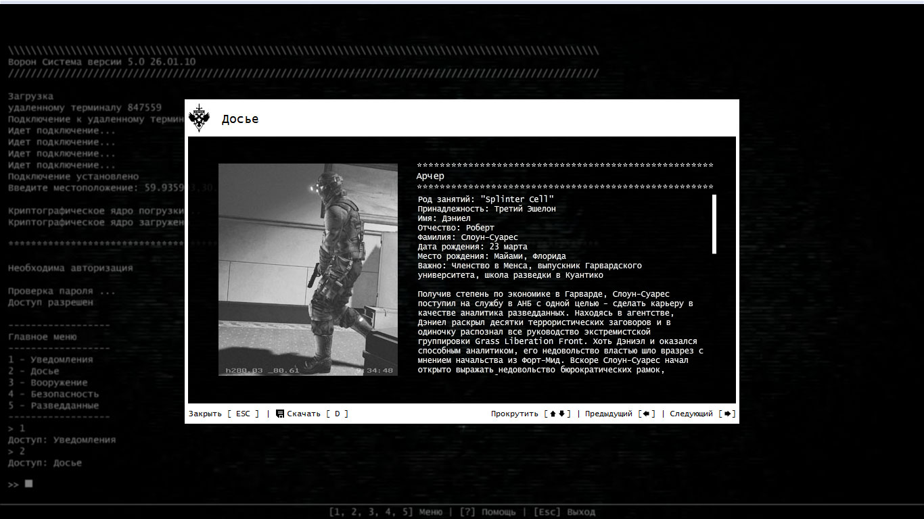924x519 pixels.
Task: Download the dossier via Скачать [ D ]
Action: pyautogui.click(x=312, y=414)
